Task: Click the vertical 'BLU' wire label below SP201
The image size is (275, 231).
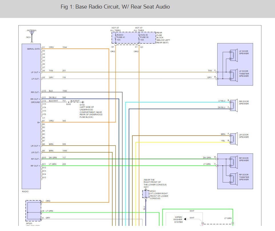Action: [x=144, y=208]
